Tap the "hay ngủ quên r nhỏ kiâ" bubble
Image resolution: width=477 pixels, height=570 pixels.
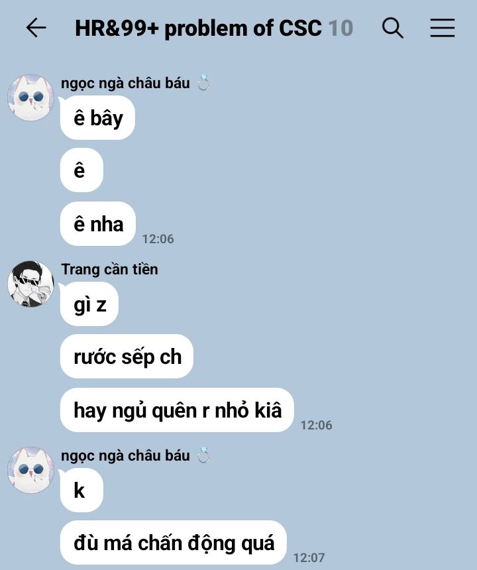point(177,410)
